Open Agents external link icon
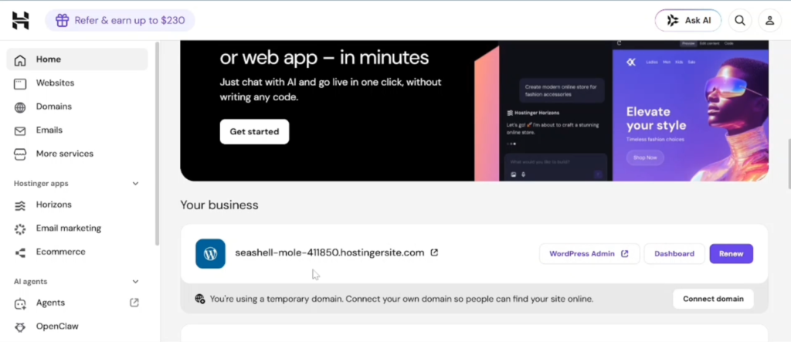 point(134,303)
